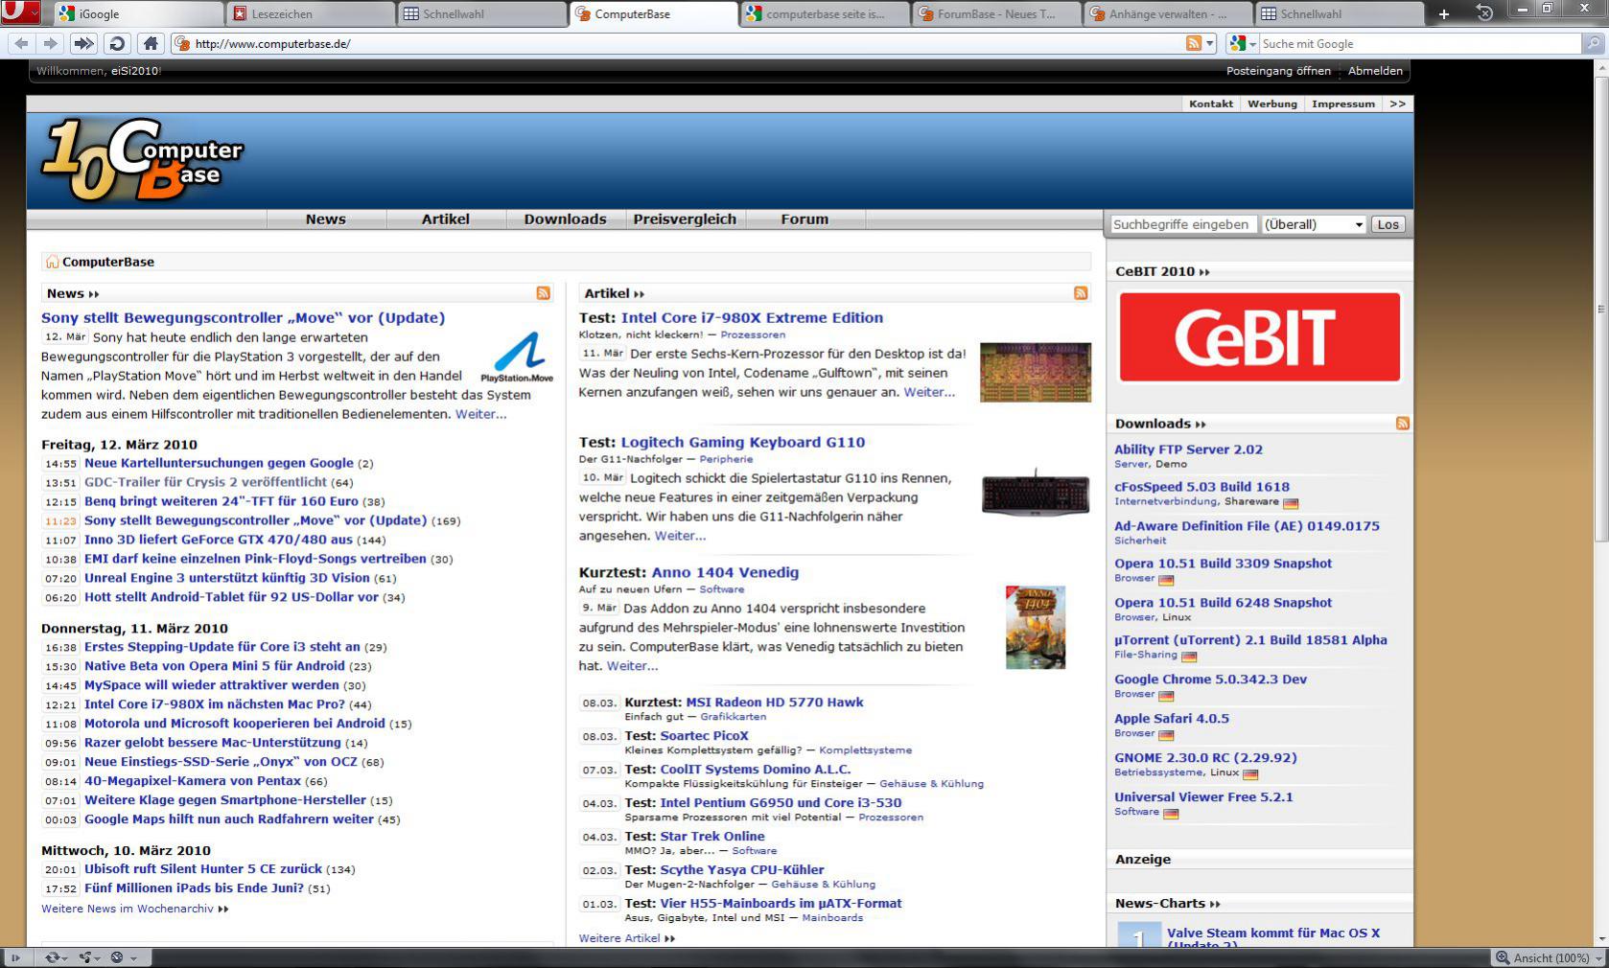Open the Opera Unite status bar menu
This screenshot has width=1609, height=968.
90,957
